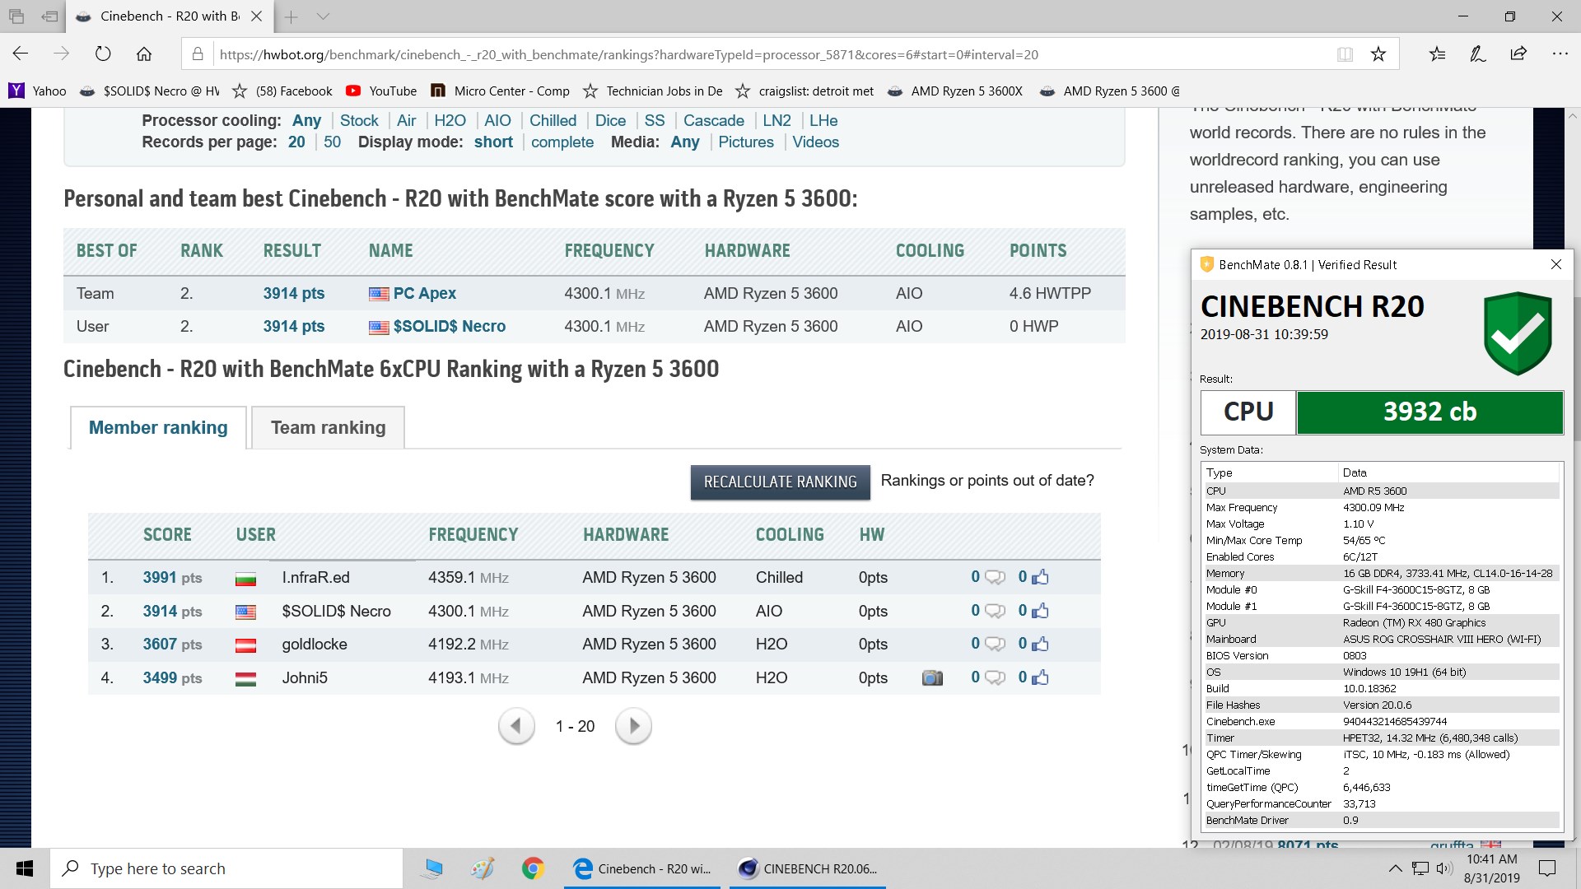Open the browser home page
The height and width of the screenshot is (889, 1581).
coord(144,54)
